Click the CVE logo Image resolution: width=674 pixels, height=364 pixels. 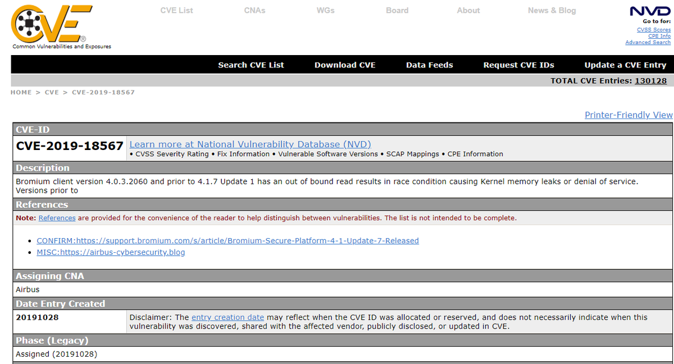(52, 23)
